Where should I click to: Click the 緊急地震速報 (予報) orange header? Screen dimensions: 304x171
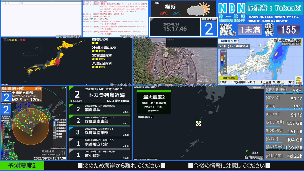tap(22, 88)
